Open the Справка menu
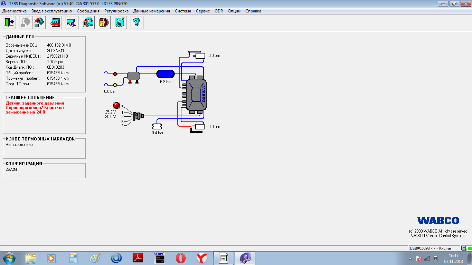Viewport: 472px width, 265px height. [x=253, y=11]
